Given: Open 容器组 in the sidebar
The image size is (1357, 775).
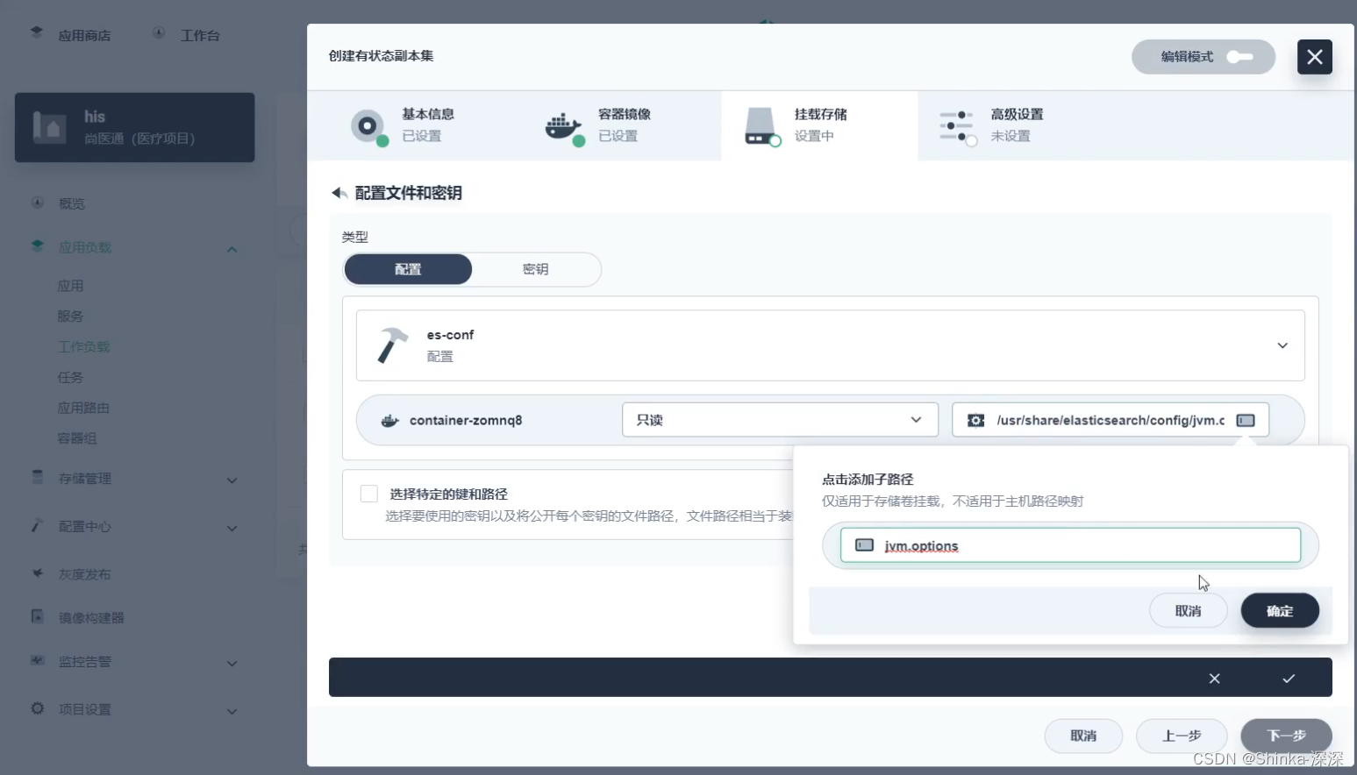Looking at the screenshot, I should coord(77,438).
